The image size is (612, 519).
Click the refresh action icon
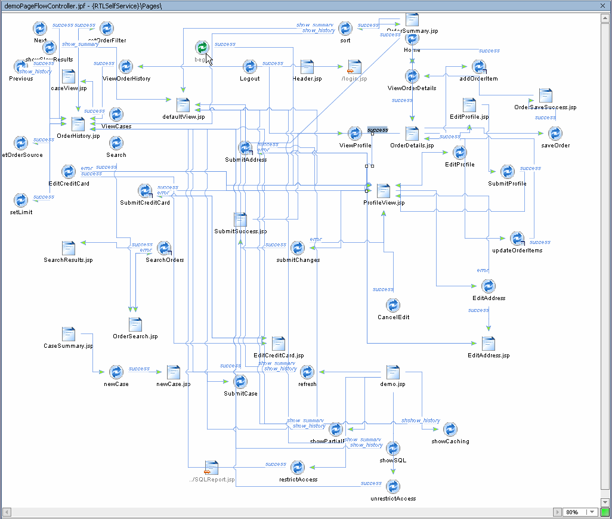(307, 372)
